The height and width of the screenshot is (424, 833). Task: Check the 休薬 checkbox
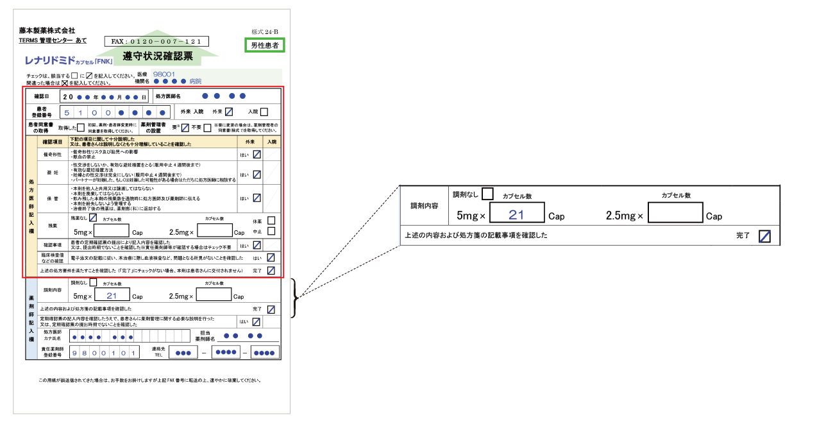click(271, 221)
